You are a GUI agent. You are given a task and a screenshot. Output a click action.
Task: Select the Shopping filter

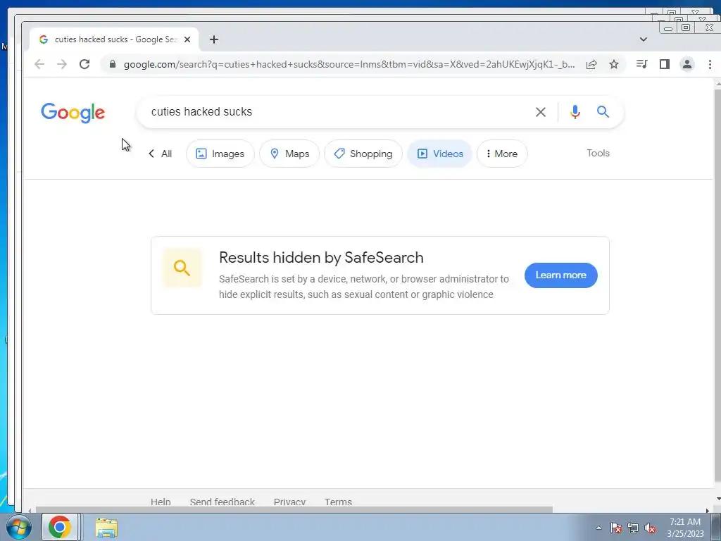pos(363,154)
